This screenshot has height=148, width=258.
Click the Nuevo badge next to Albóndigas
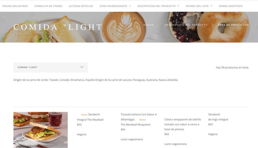(x=142, y=120)
